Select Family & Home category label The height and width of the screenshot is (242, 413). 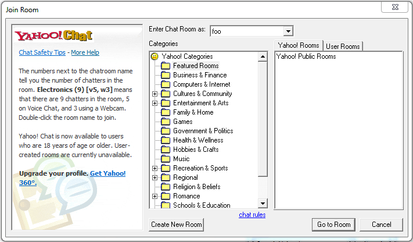pos(193,112)
